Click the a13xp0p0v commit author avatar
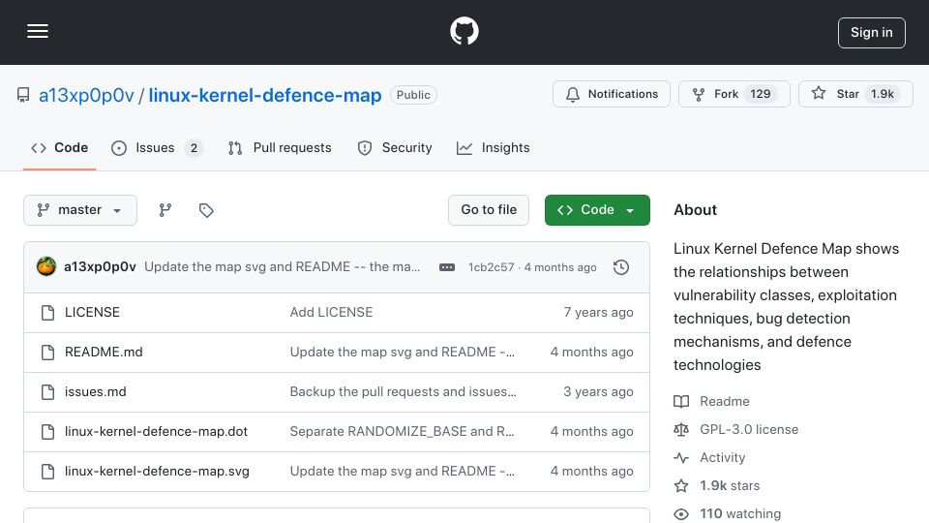This screenshot has height=523, width=929. [x=46, y=267]
